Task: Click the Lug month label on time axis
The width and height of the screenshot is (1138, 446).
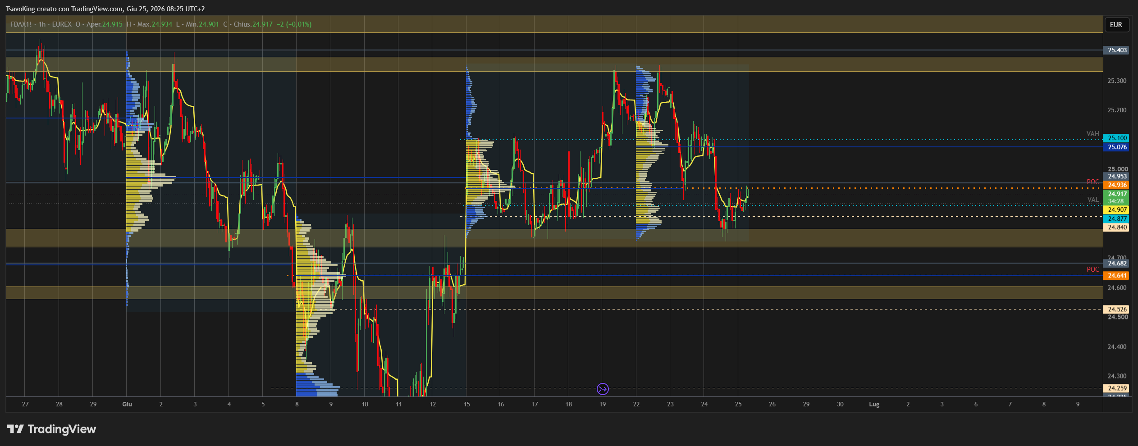Action: click(x=874, y=405)
